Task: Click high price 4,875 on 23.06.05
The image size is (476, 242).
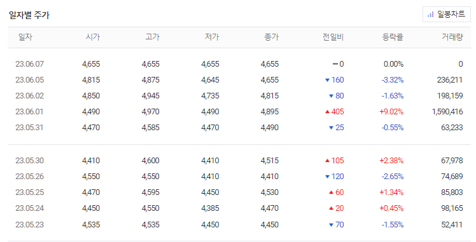Action: 151,80
